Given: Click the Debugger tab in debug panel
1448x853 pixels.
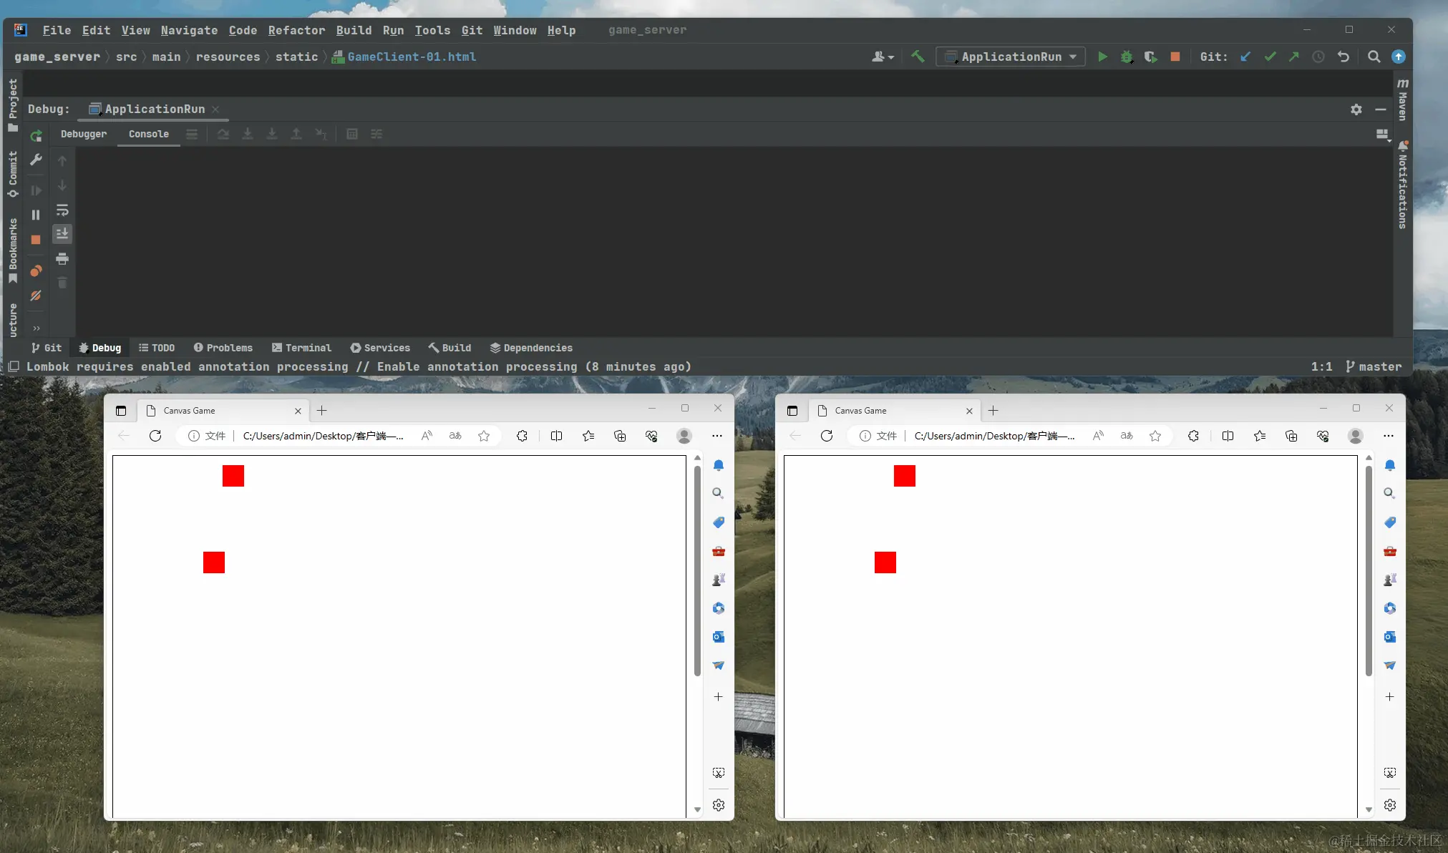Looking at the screenshot, I should point(83,133).
